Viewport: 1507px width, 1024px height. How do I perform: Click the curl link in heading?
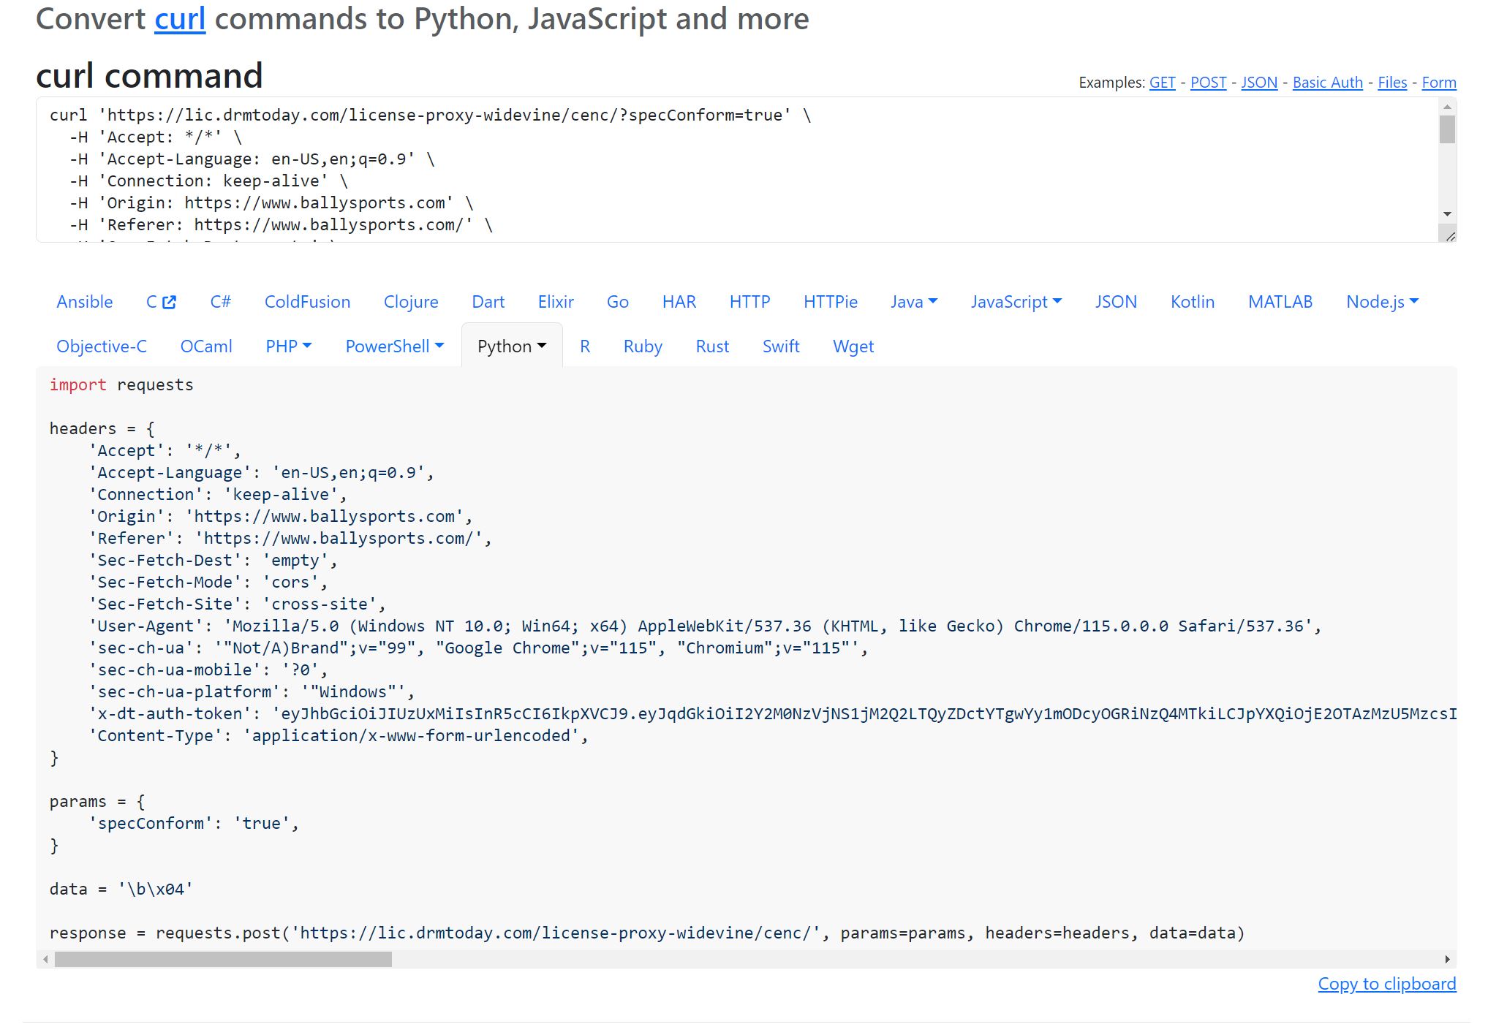point(180,19)
